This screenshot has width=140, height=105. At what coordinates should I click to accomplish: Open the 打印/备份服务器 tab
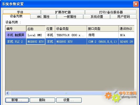pos(111,12)
